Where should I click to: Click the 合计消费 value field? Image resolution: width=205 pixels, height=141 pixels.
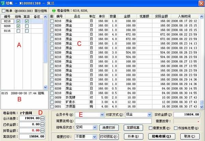pyautogui.click(x=30, y=118)
